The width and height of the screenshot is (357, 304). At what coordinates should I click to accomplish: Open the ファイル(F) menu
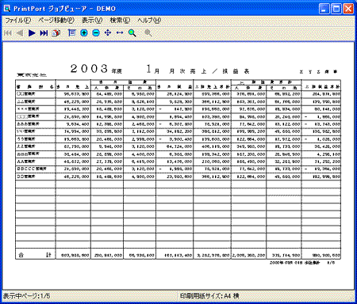point(18,21)
